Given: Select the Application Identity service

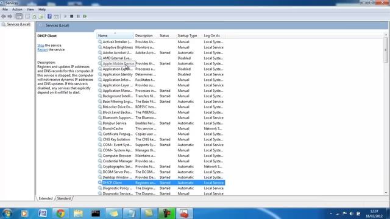Looking at the screenshot, I should [x=161, y=74].
